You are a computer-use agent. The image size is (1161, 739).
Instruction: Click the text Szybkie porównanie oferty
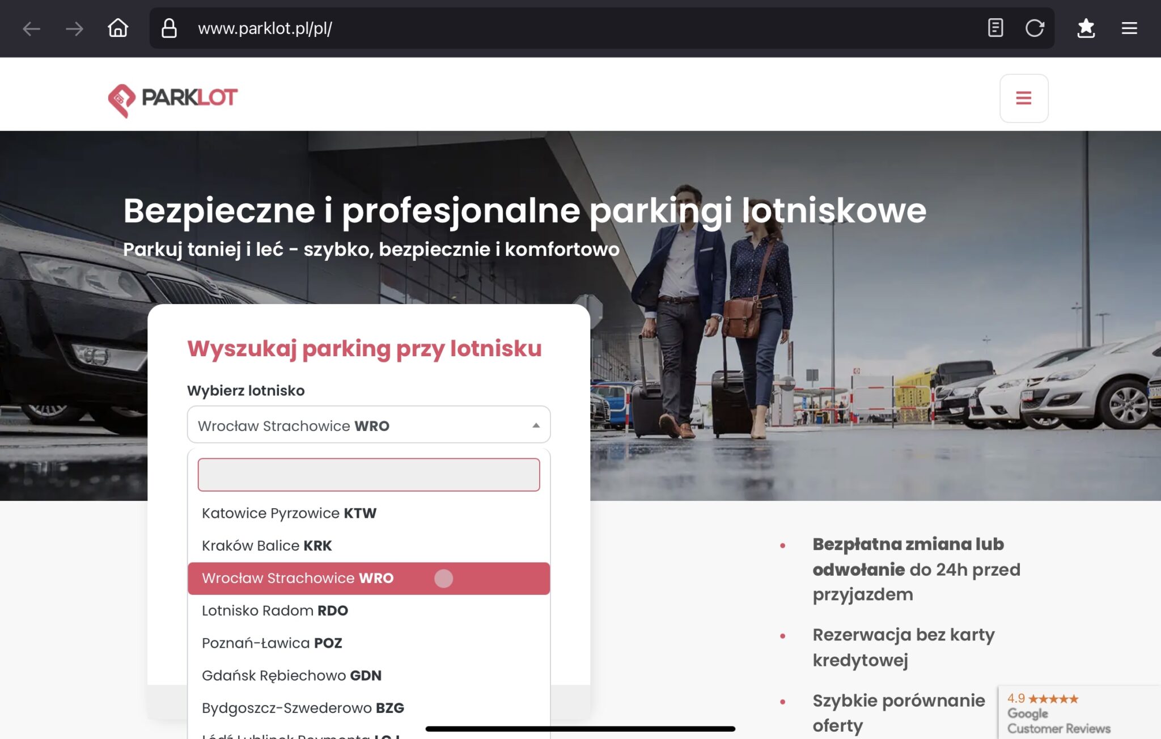(899, 713)
